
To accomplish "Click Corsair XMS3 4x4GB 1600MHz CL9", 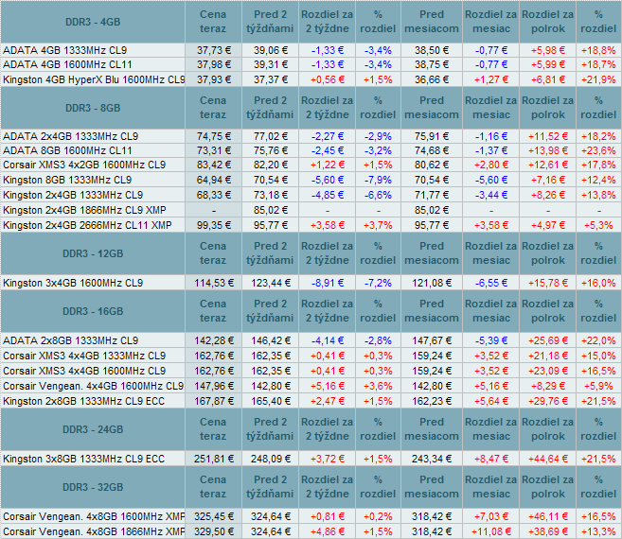I will (x=84, y=371).
